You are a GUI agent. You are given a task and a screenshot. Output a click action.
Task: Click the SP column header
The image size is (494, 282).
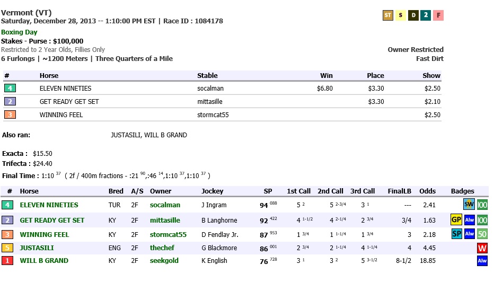click(268, 191)
